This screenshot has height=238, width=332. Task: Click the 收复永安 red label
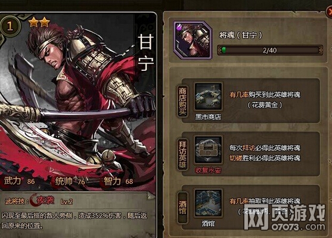(x=208, y=170)
